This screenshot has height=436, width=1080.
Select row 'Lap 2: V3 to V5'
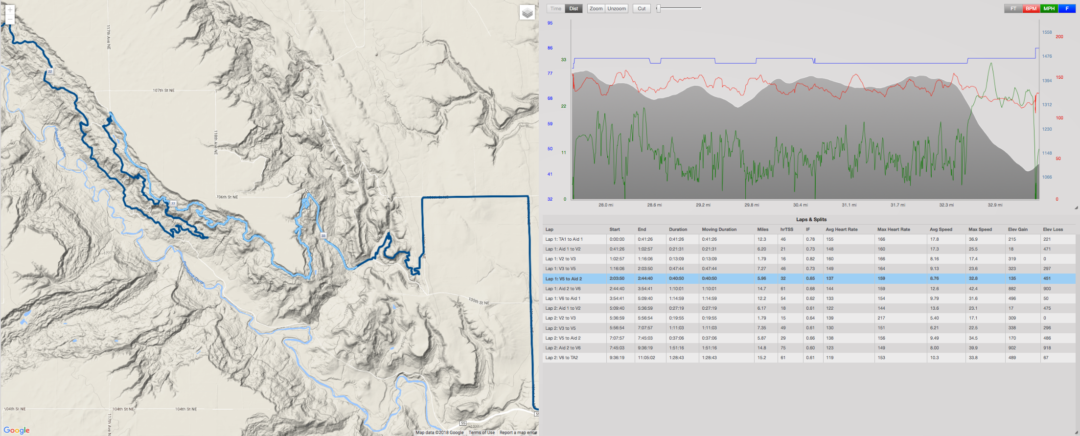(x=809, y=328)
